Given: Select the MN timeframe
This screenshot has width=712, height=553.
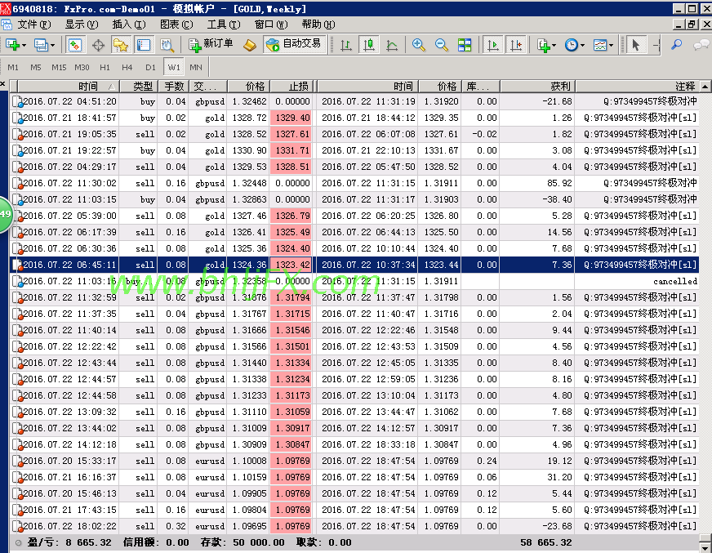Looking at the screenshot, I should coord(196,67).
